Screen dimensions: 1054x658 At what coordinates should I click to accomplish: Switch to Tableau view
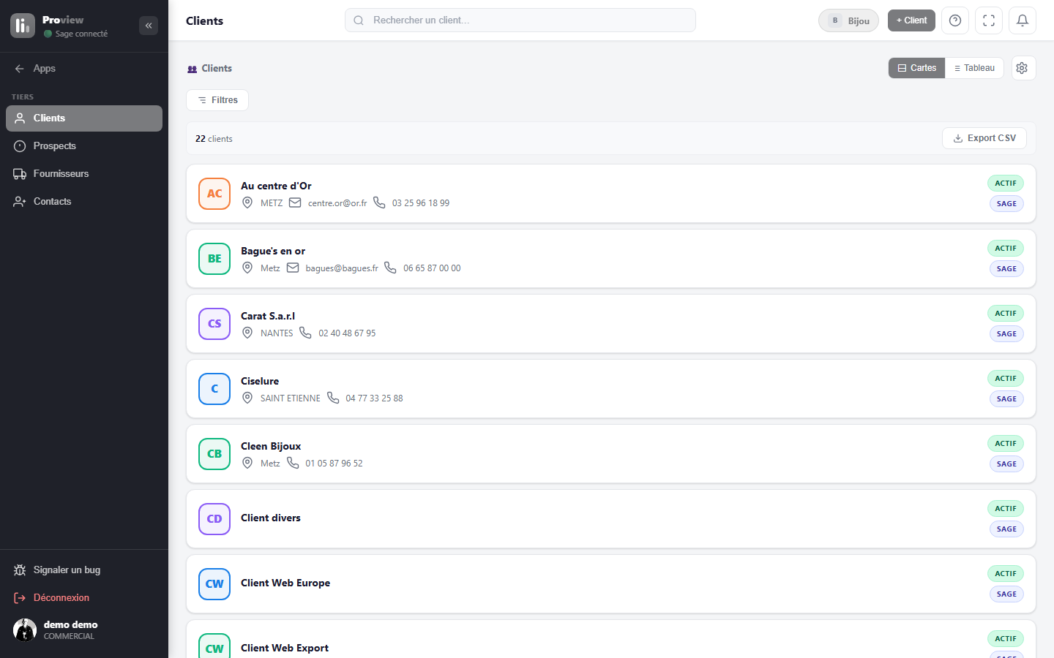point(974,68)
